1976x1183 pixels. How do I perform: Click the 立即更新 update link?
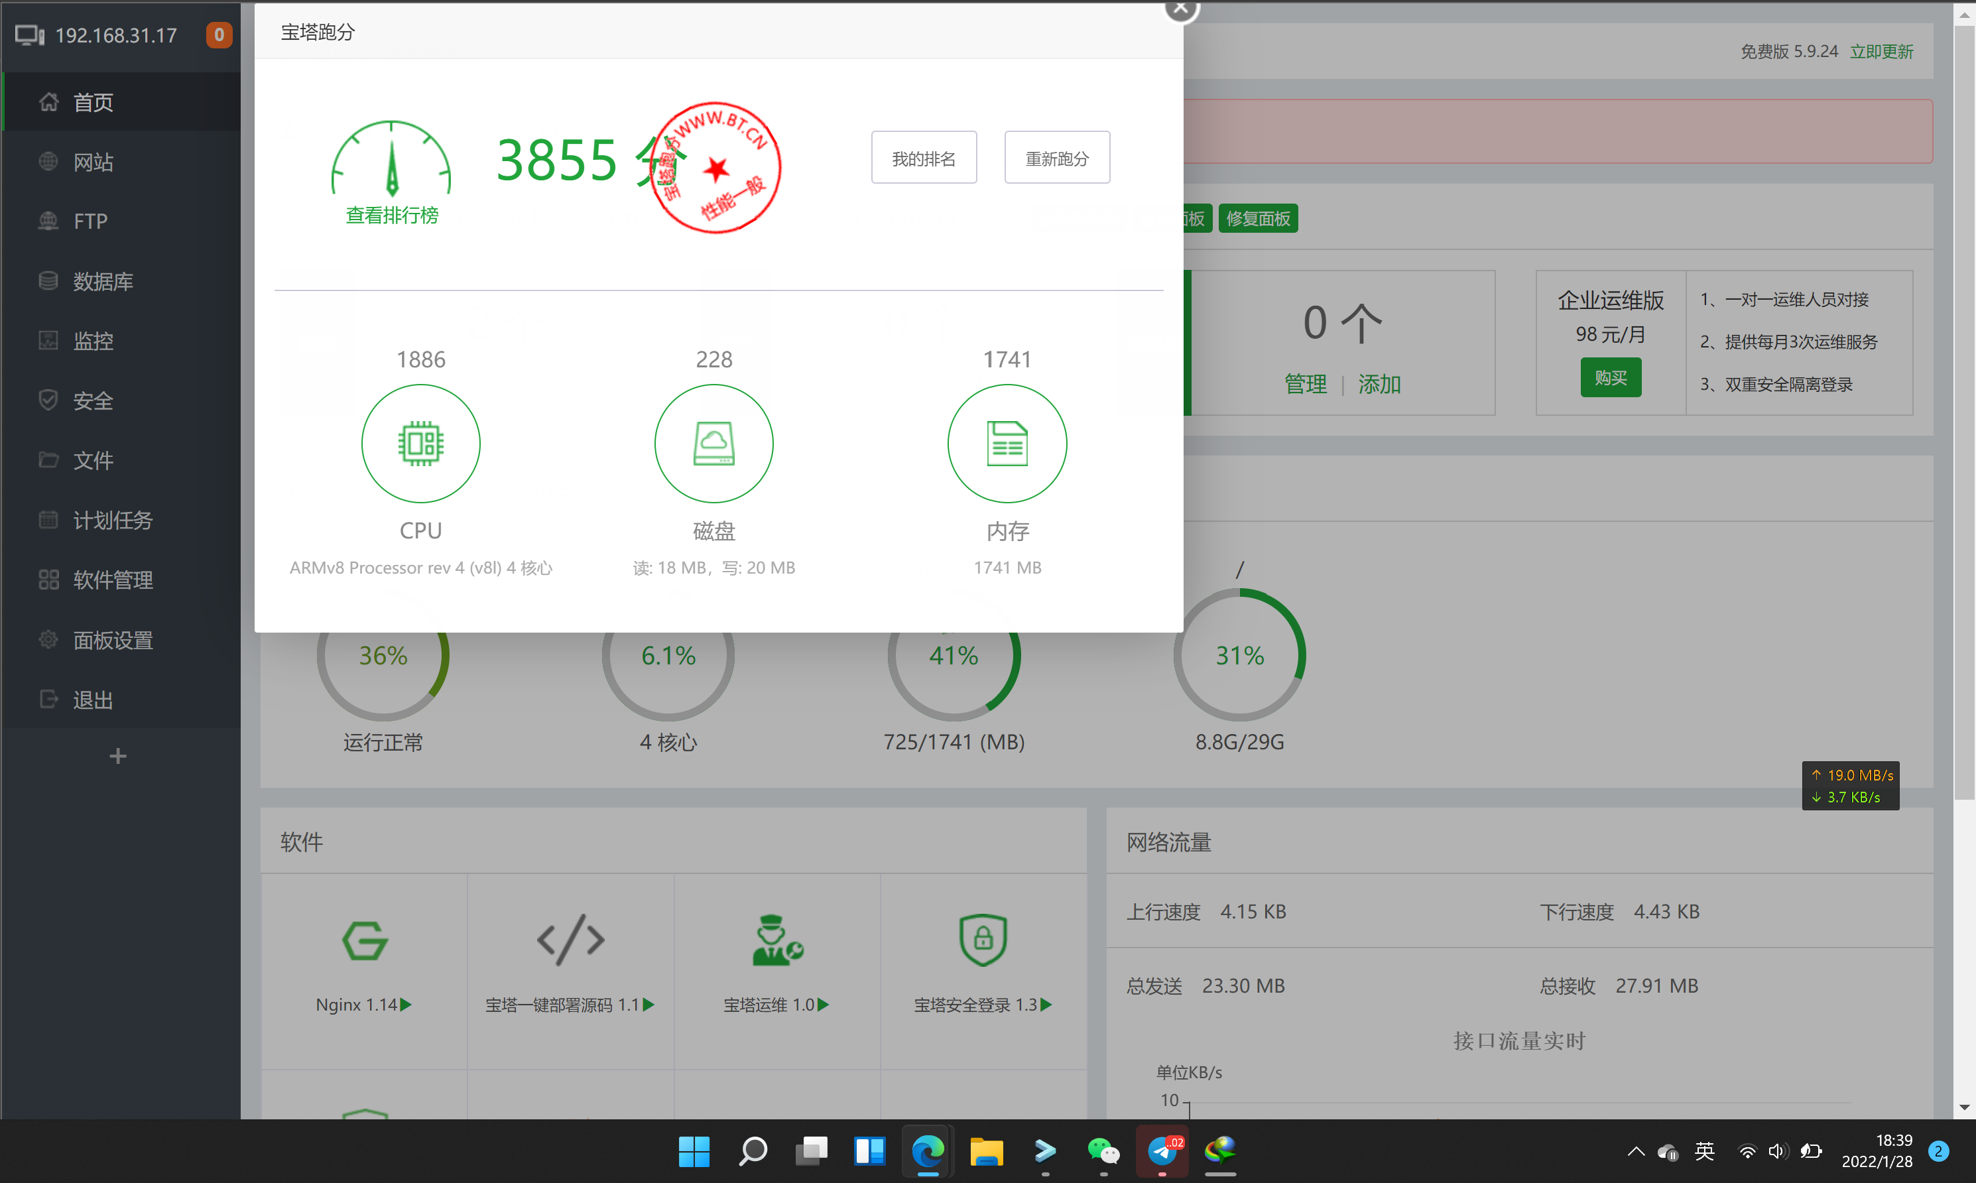point(1881,51)
